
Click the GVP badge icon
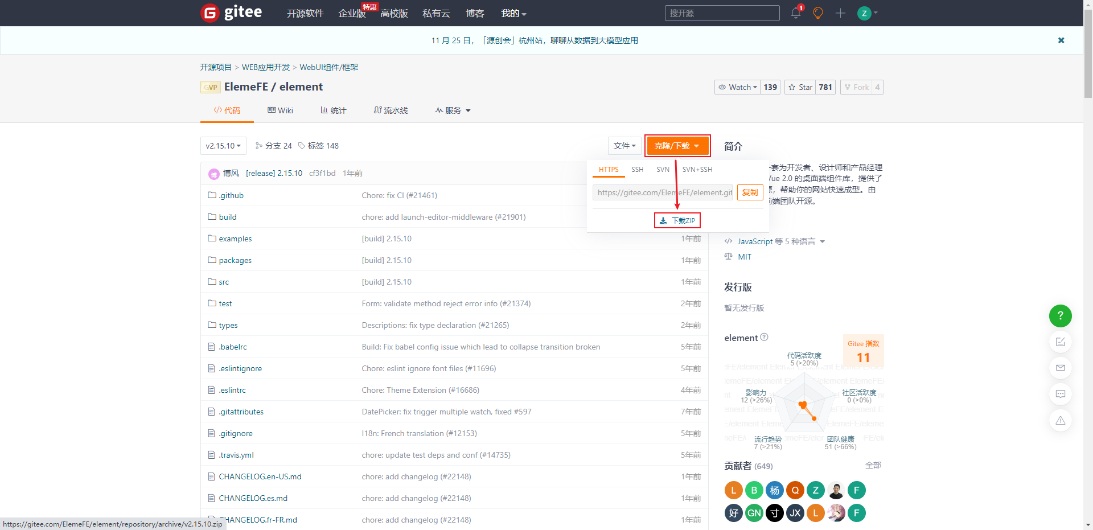pyautogui.click(x=210, y=87)
